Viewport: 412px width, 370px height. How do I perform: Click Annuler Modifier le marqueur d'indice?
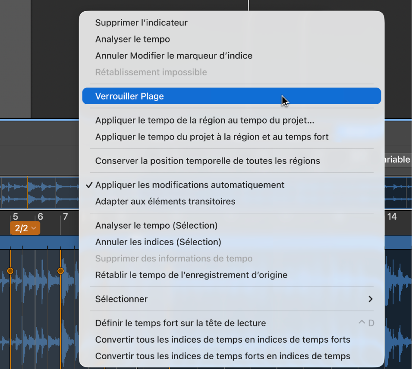click(232, 56)
